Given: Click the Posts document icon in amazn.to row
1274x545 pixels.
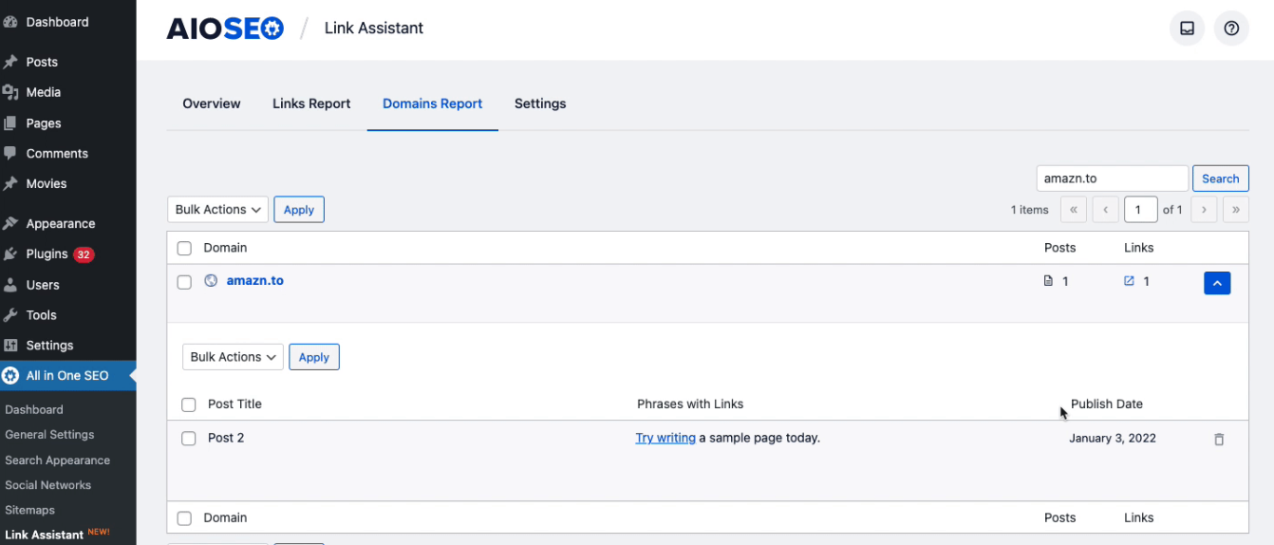Looking at the screenshot, I should 1048,281.
